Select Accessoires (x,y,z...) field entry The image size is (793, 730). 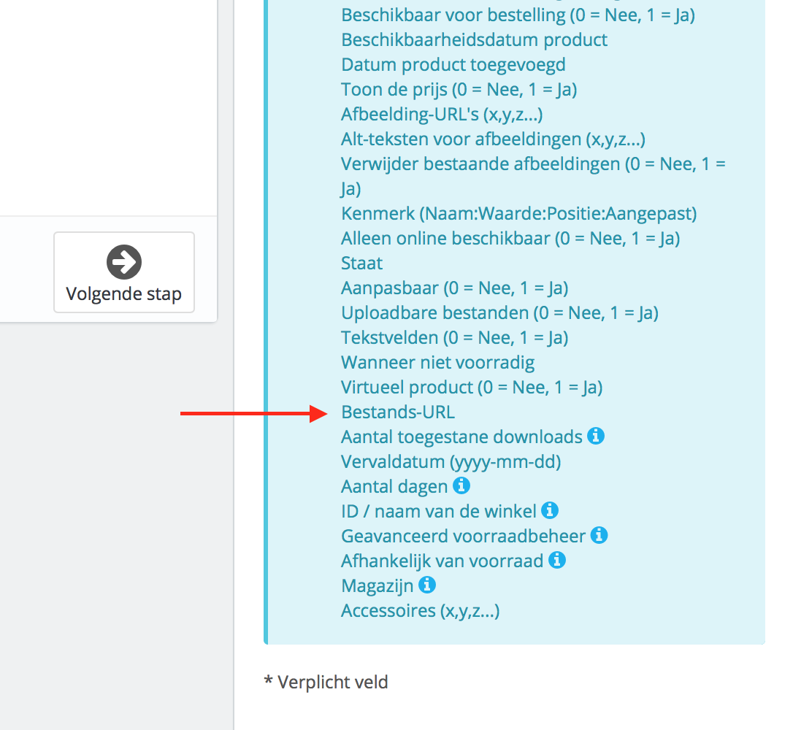coord(420,610)
